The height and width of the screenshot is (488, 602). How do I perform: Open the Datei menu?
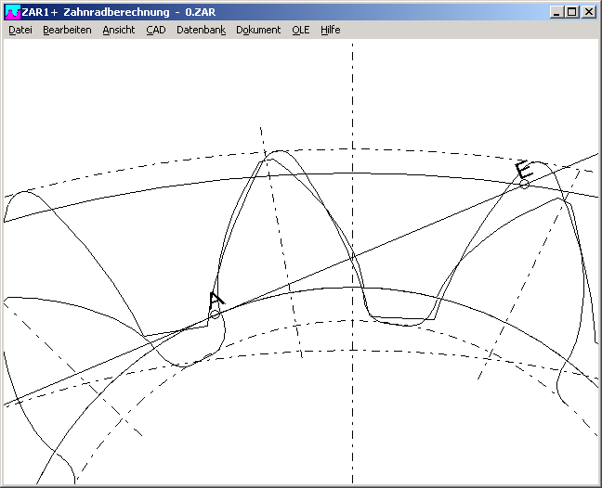[20, 30]
